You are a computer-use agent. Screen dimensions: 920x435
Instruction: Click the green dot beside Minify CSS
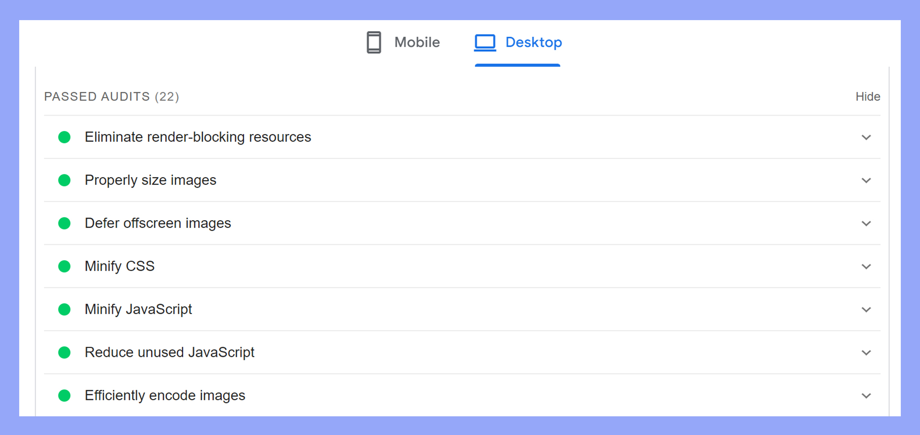point(64,267)
